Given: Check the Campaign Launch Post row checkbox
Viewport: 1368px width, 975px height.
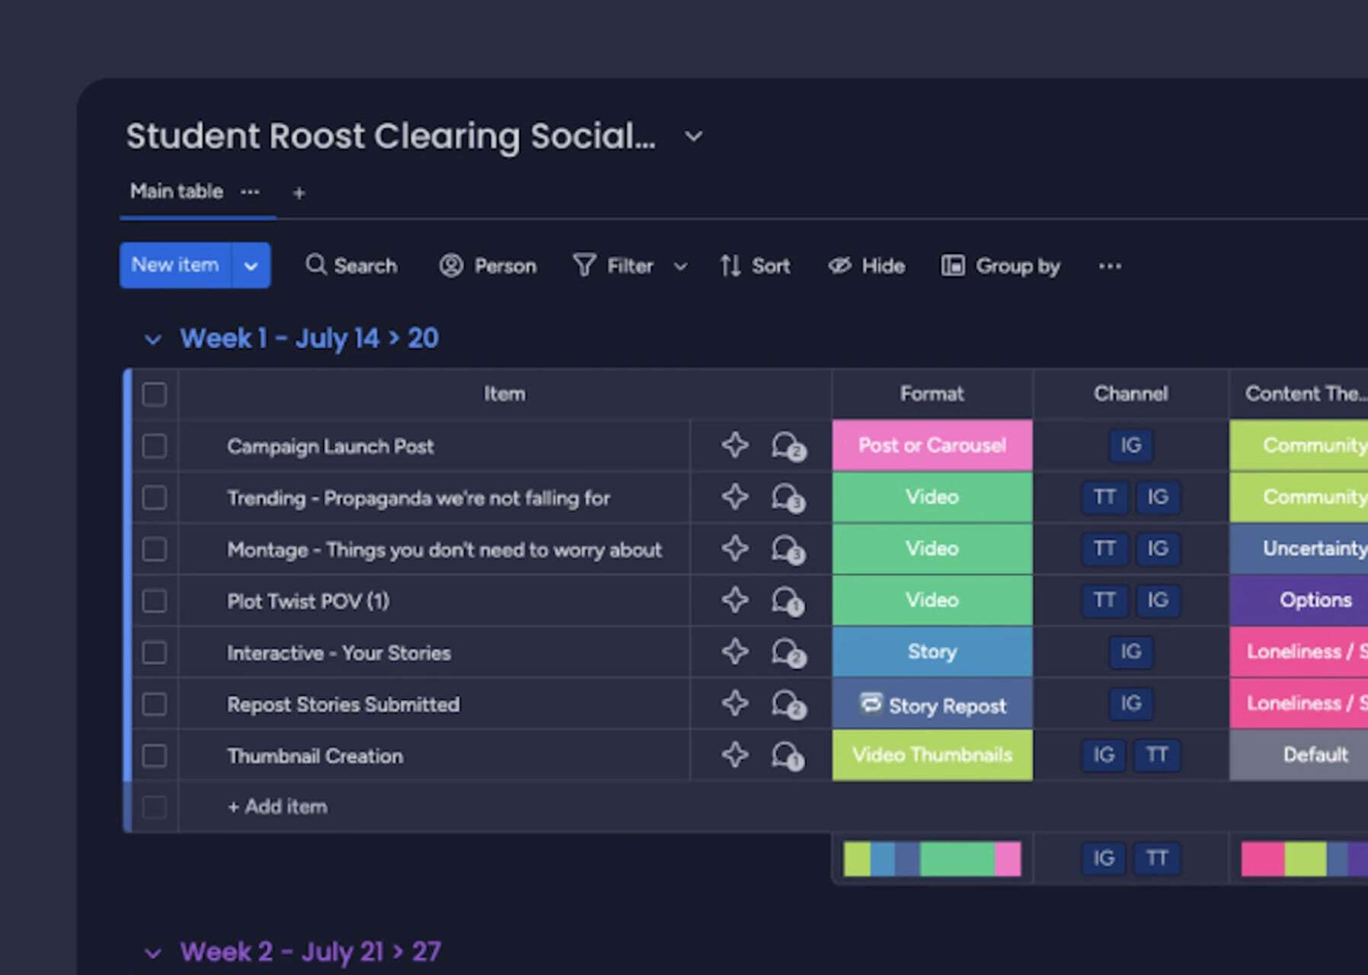Looking at the screenshot, I should 154,446.
